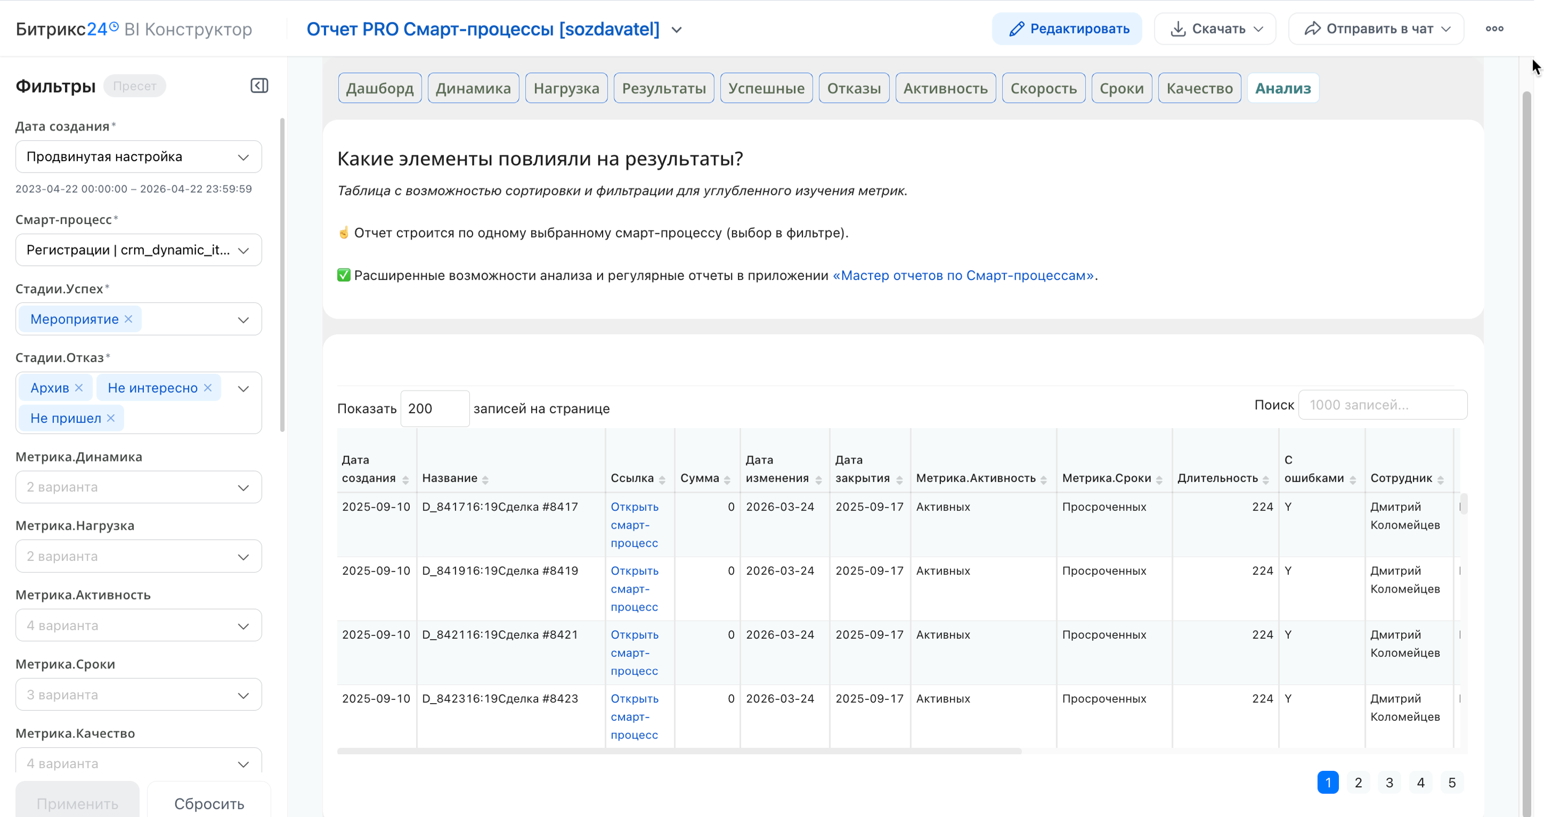Switch to the Дашборд tab
The height and width of the screenshot is (817, 1544).
click(379, 88)
